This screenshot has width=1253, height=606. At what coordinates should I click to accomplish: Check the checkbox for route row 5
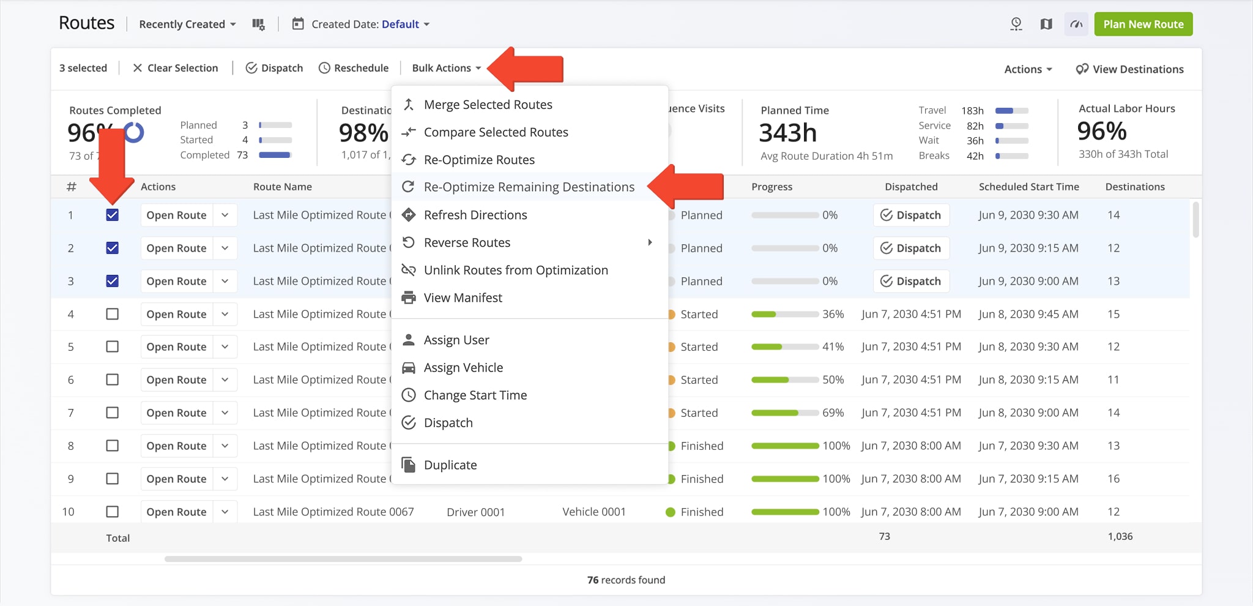(112, 346)
